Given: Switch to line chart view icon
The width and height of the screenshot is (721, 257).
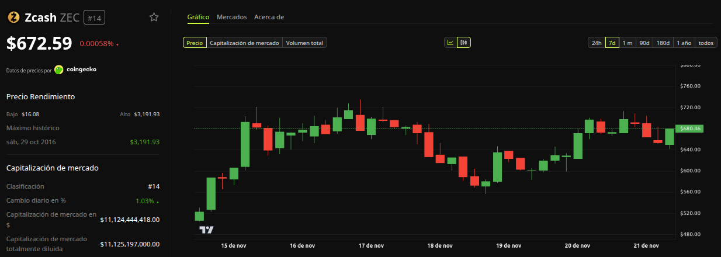Looking at the screenshot, I should click(450, 43).
